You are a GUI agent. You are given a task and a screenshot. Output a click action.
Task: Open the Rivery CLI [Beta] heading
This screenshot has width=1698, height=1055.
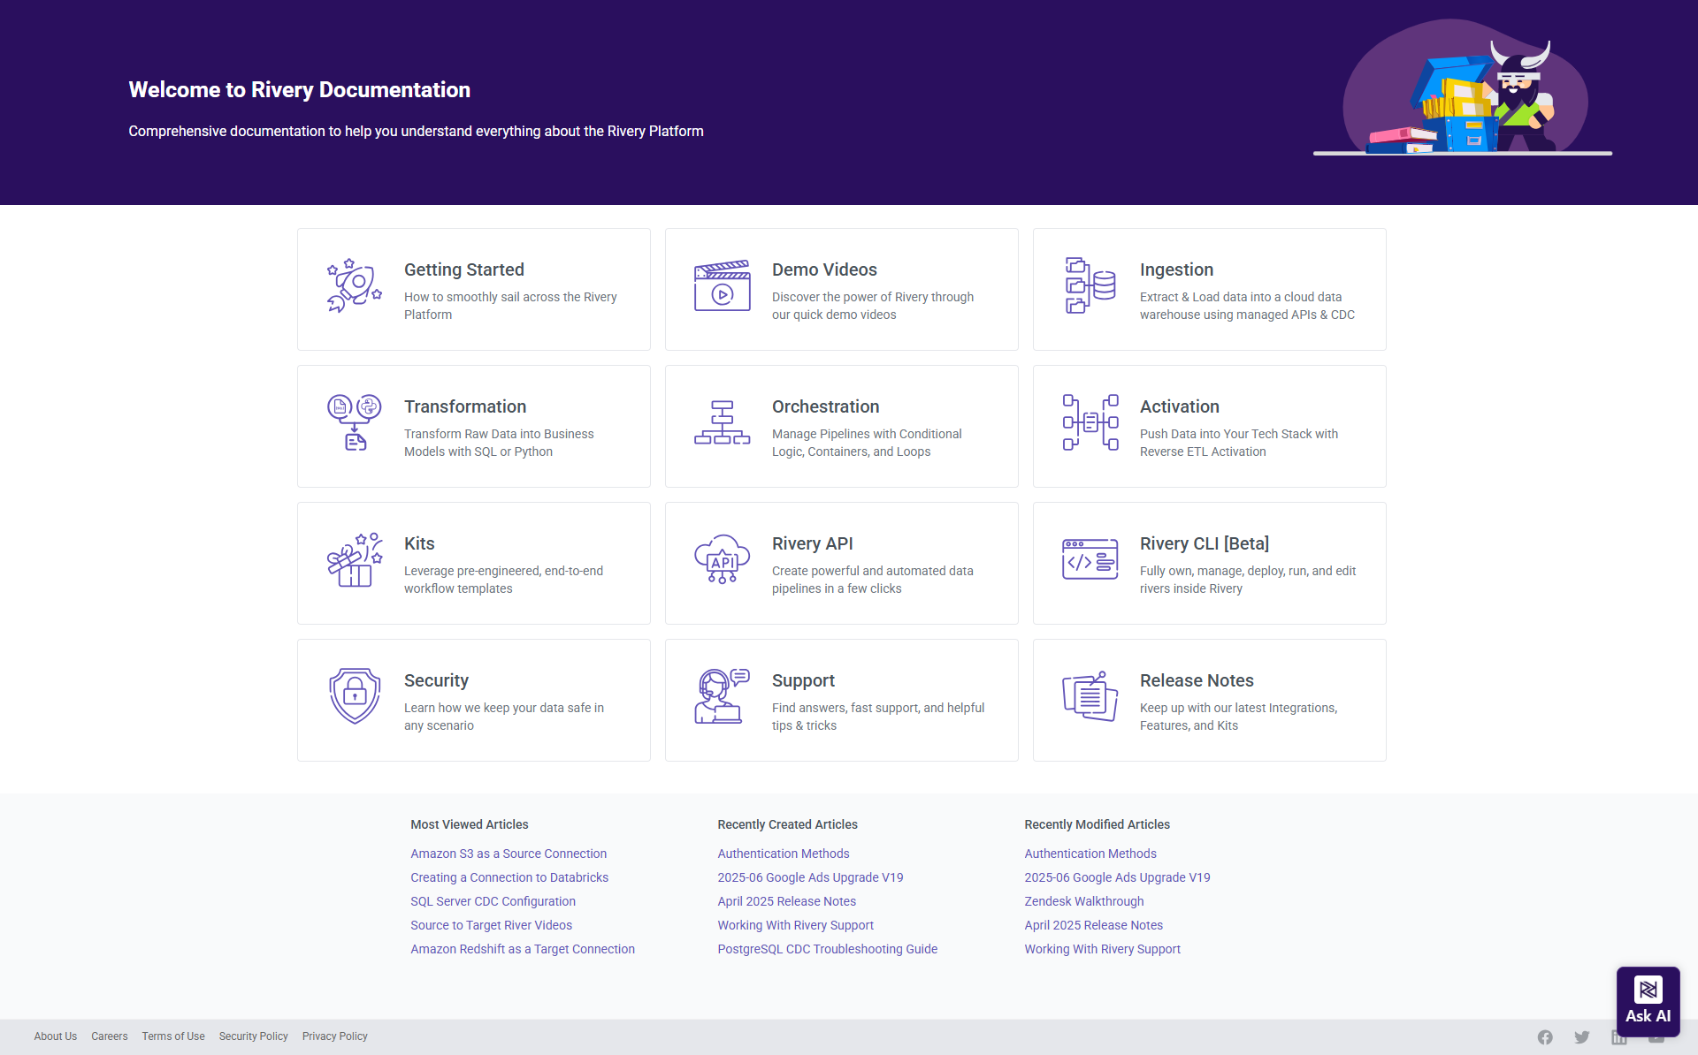coord(1204,543)
